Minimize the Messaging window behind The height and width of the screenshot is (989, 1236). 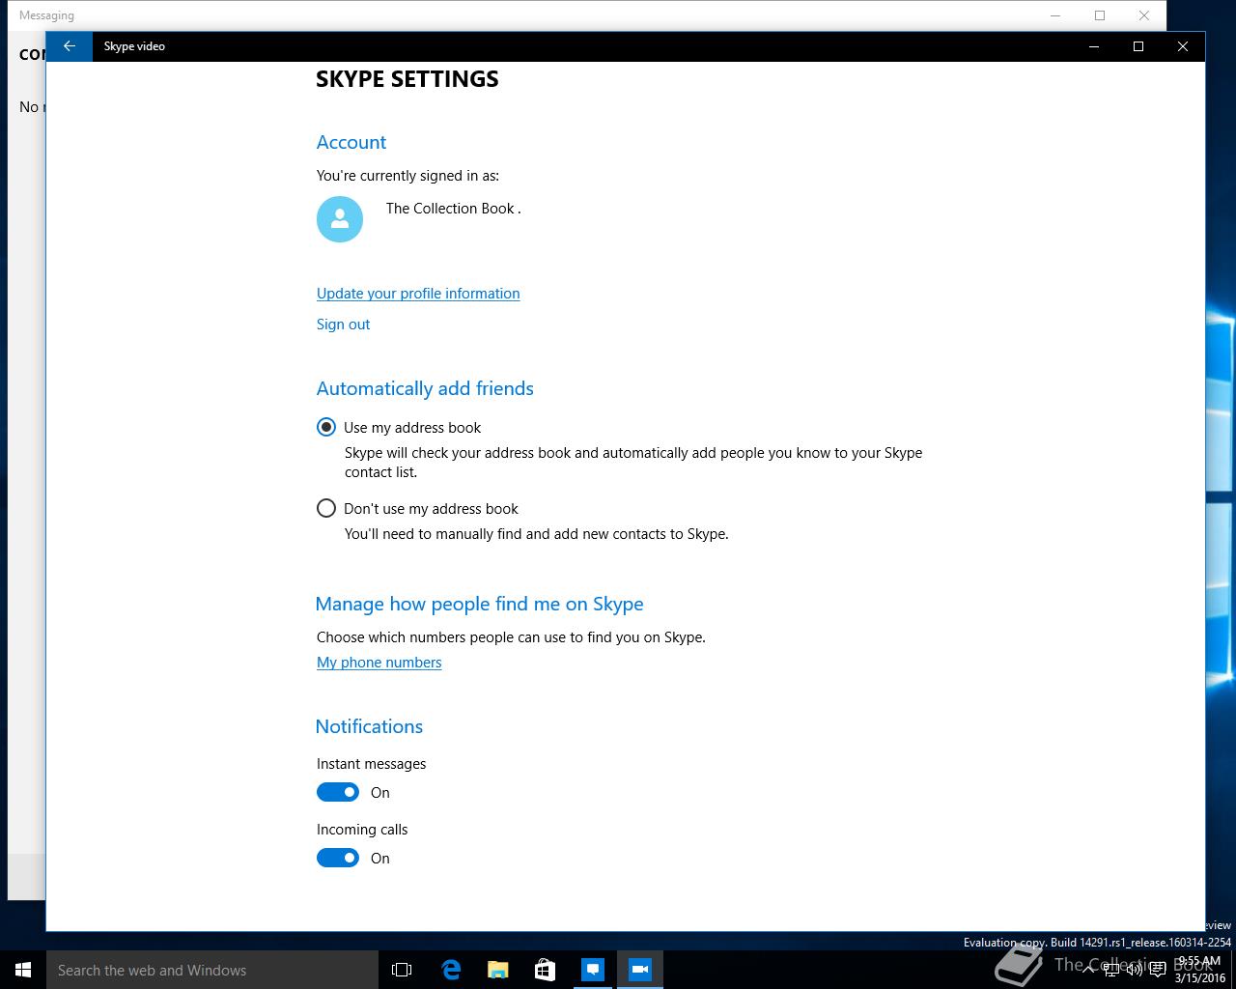click(1055, 15)
